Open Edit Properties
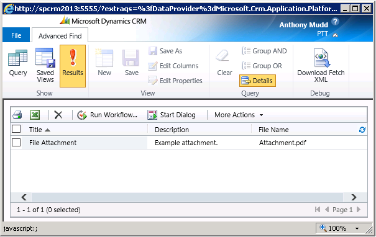 coord(175,81)
